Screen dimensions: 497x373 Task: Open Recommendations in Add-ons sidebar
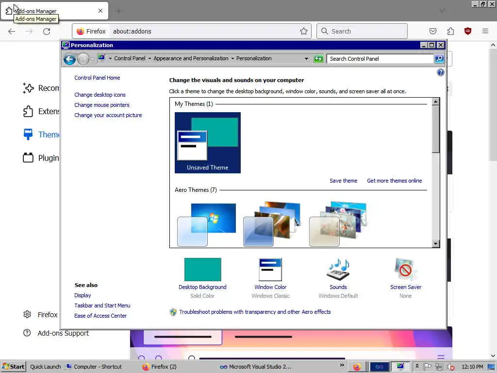click(41, 88)
